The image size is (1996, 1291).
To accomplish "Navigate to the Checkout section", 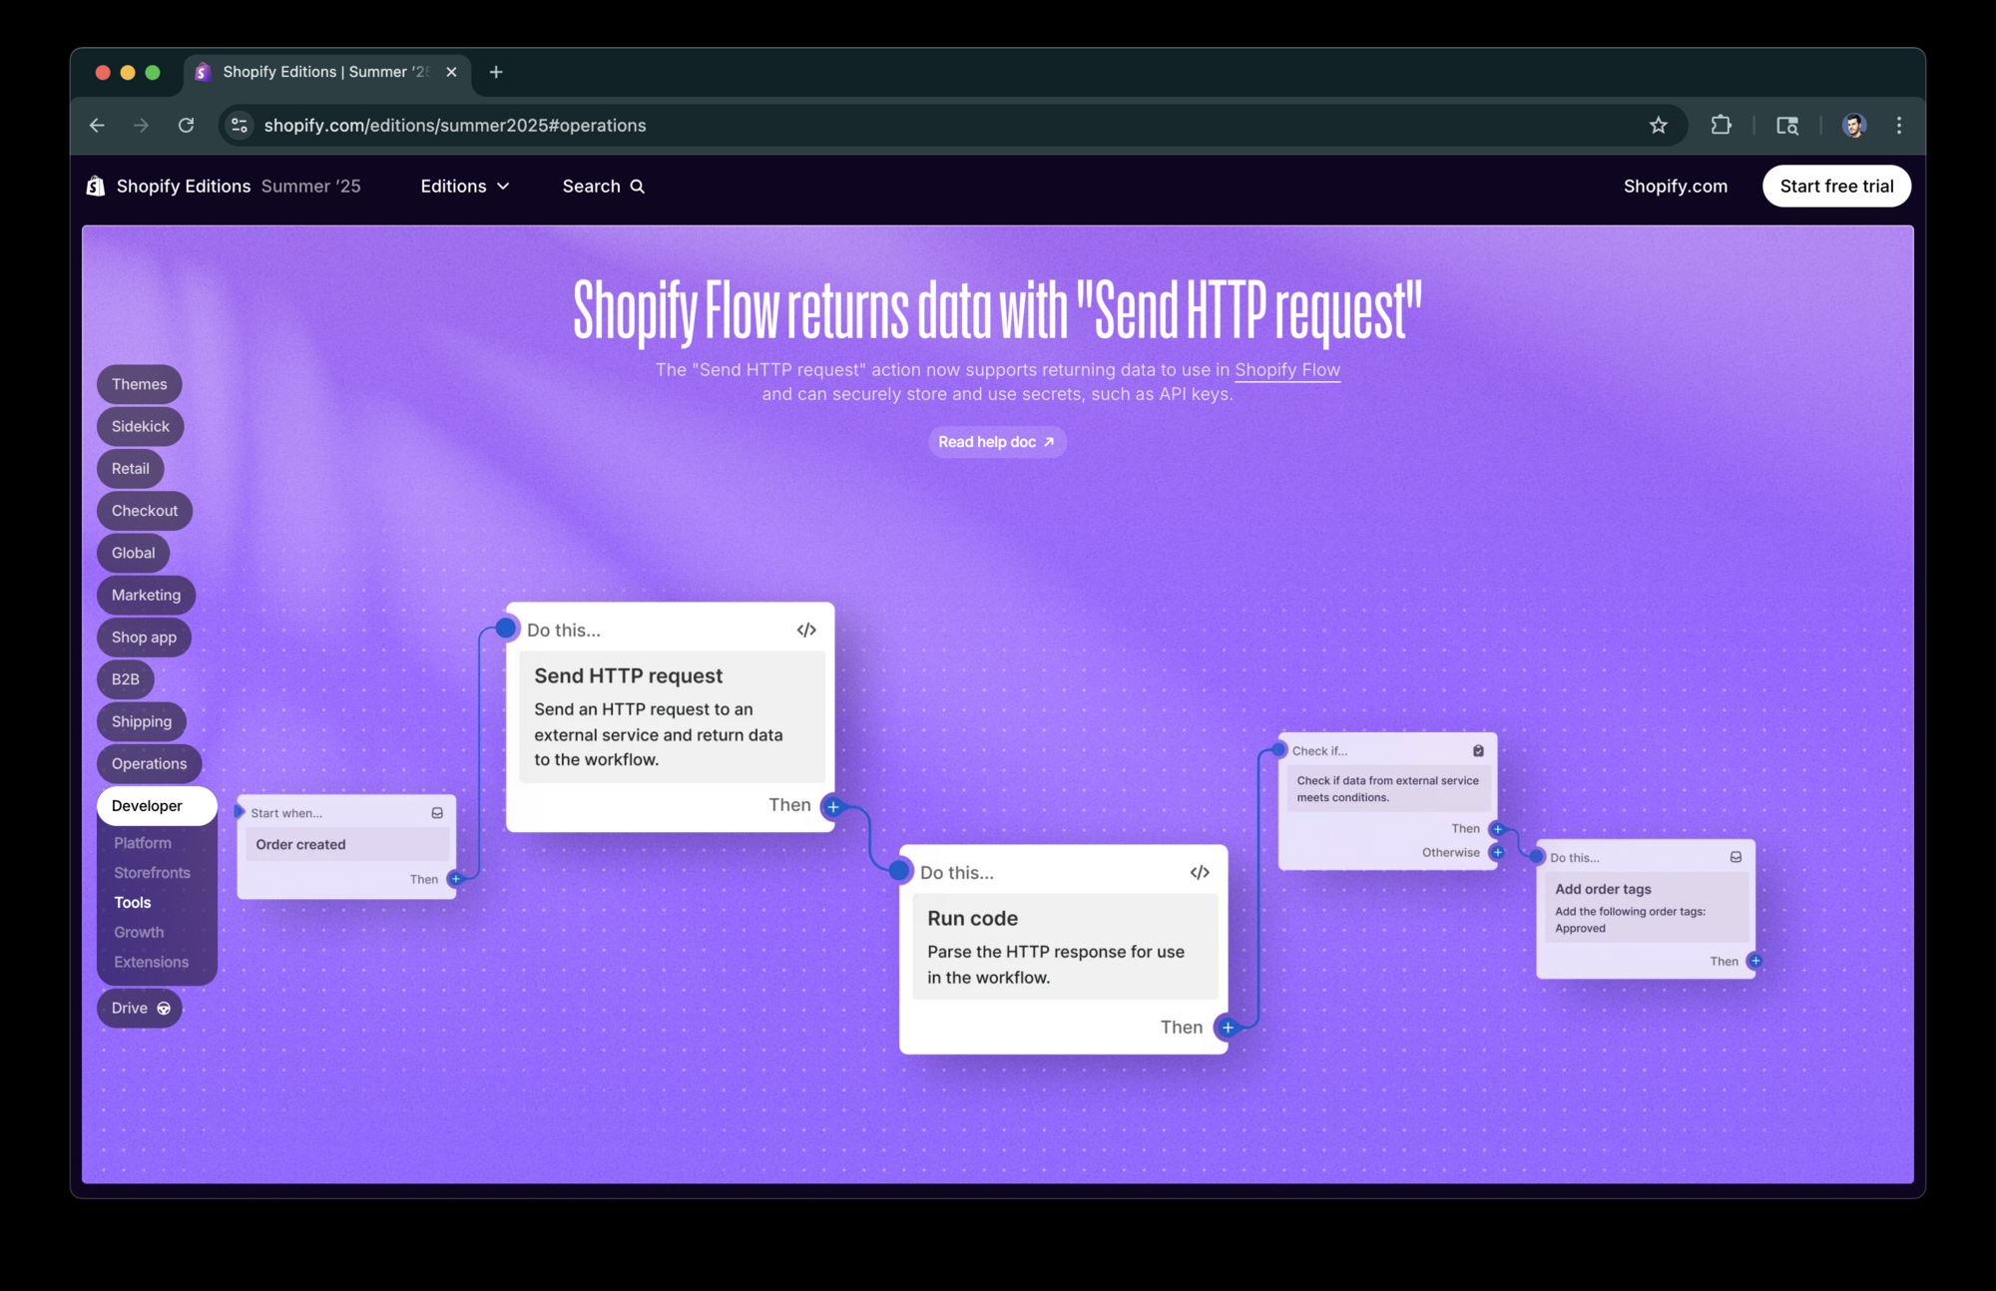I will point(145,511).
